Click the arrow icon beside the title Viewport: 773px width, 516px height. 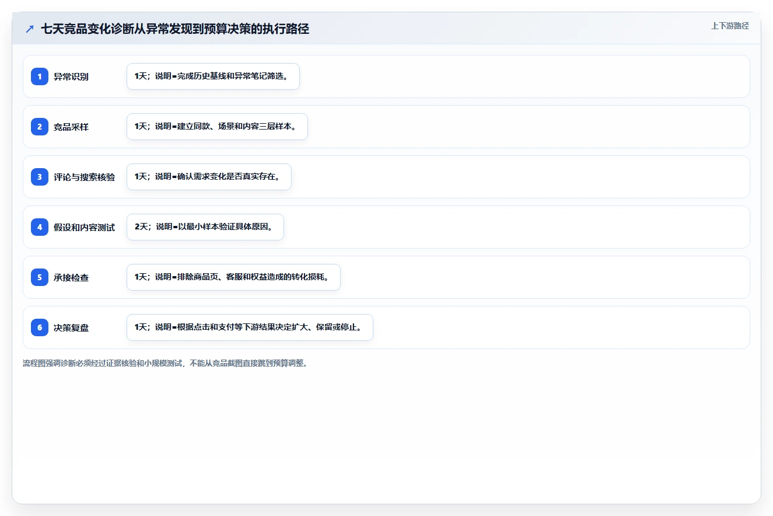[30, 29]
